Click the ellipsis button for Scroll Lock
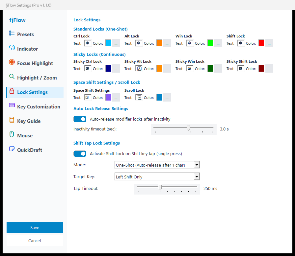This screenshot has height=256, width=295. [167, 98]
